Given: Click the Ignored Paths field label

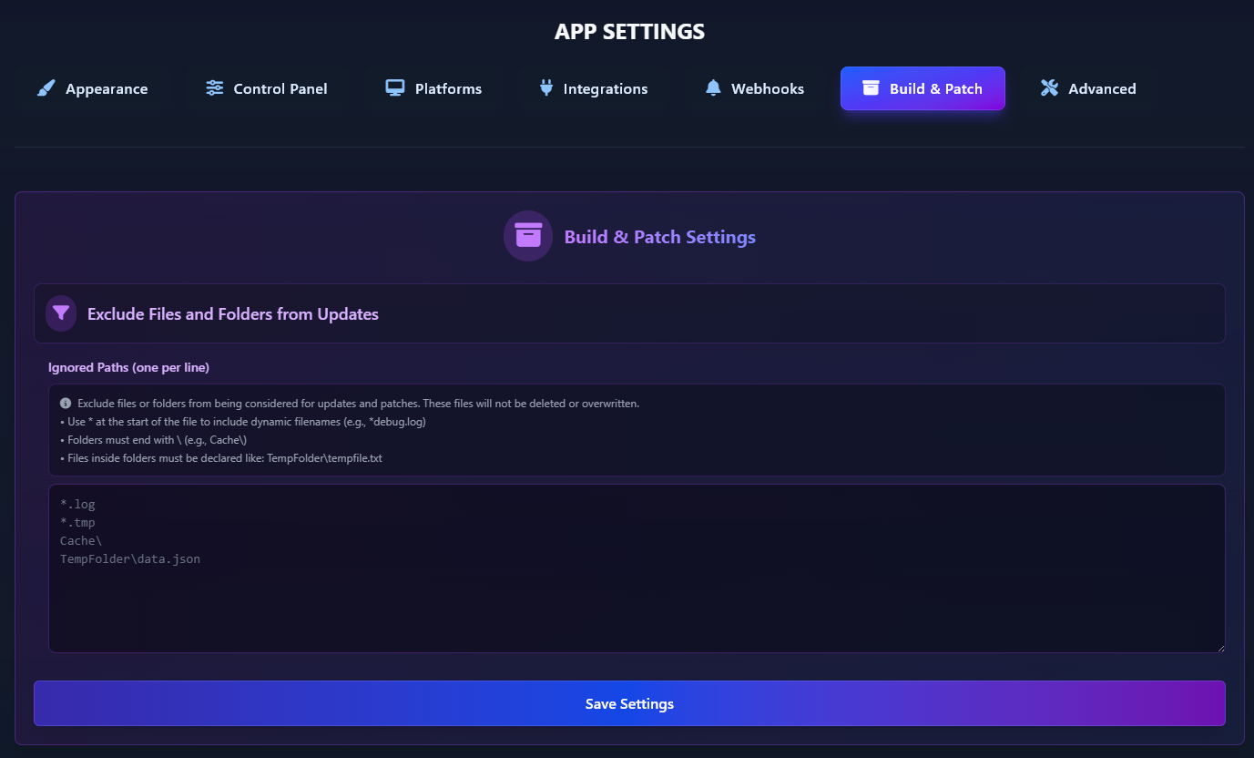Looking at the screenshot, I should [x=128, y=367].
